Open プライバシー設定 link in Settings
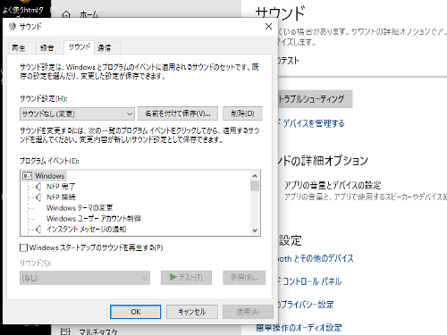The image size is (447, 335). click(307, 305)
